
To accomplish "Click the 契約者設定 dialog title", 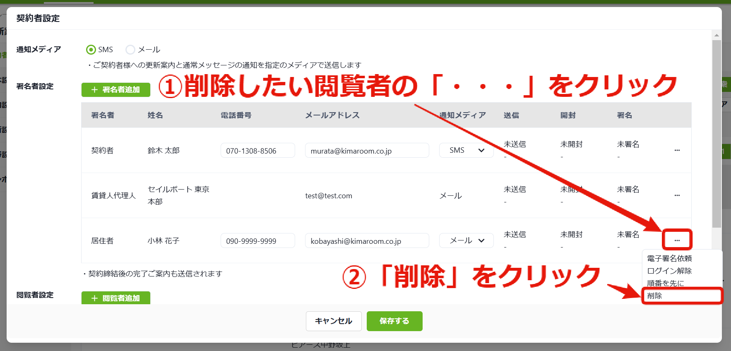I will 38,18.
